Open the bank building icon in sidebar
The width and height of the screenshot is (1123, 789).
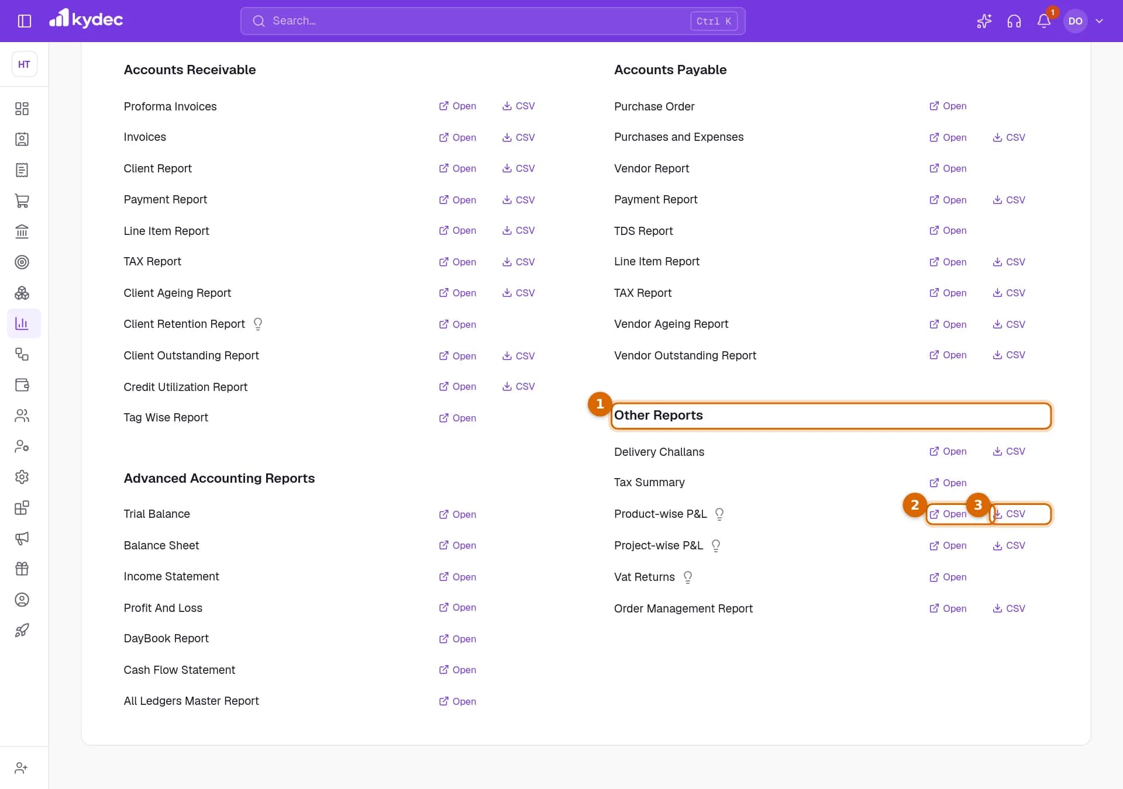(x=22, y=231)
